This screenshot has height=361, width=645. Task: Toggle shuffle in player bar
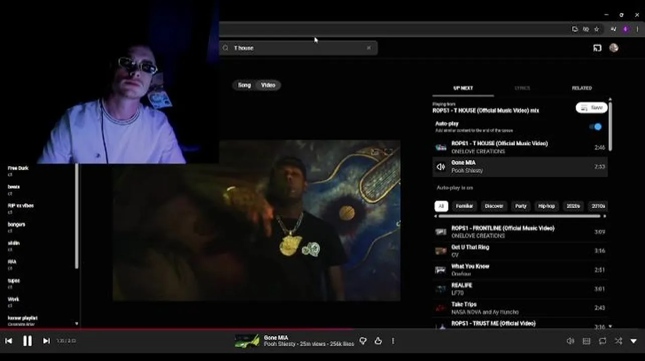click(x=618, y=341)
